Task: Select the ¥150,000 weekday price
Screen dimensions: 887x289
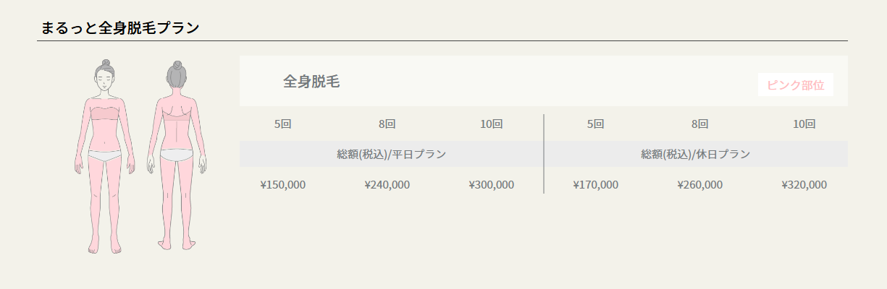Action: (x=282, y=184)
